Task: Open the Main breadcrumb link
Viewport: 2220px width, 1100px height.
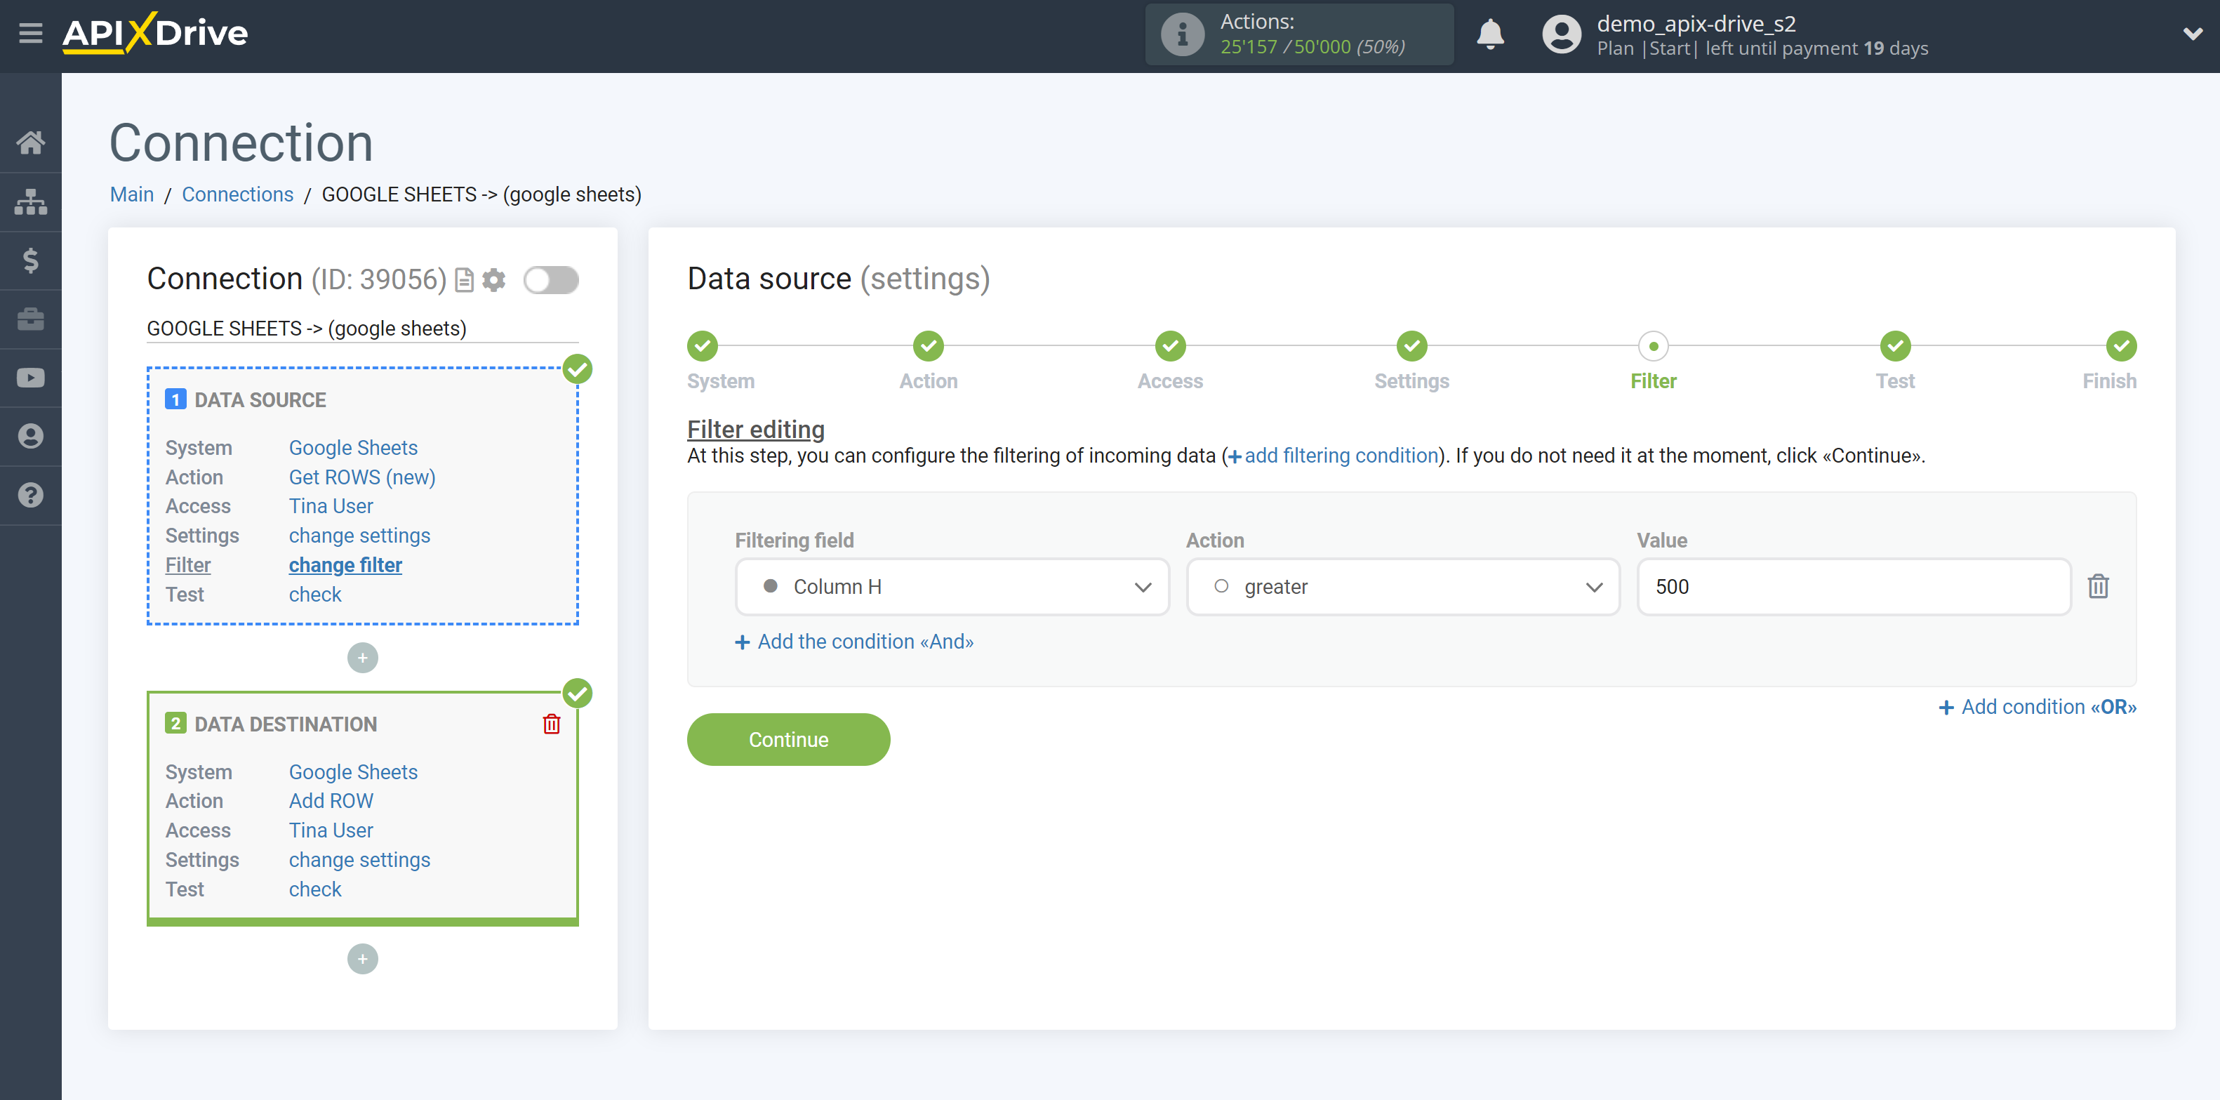Action: [132, 195]
